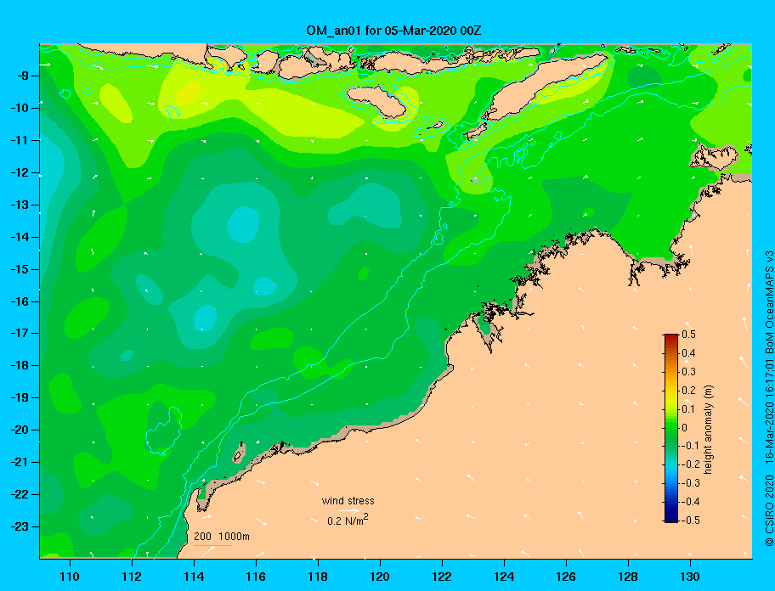Click longitude label '110' on the x-axis
This screenshot has width=775, height=591.
70,577
